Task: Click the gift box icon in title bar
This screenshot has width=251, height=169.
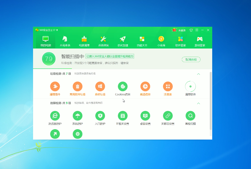Action: pos(174,30)
